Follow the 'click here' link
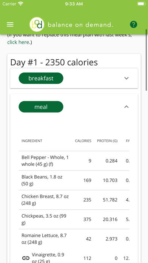The width and height of the screenshot is (148, 263). (18, 42)
